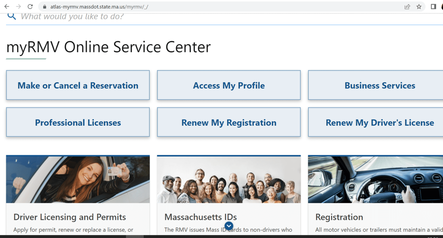Open Renew My Driver's License

(x=379, y=122)
